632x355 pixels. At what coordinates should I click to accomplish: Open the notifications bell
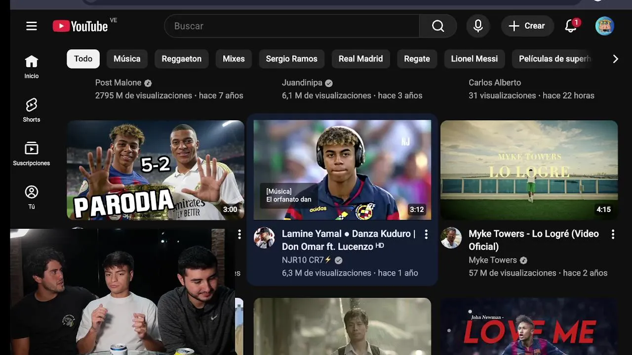point(571,26)
